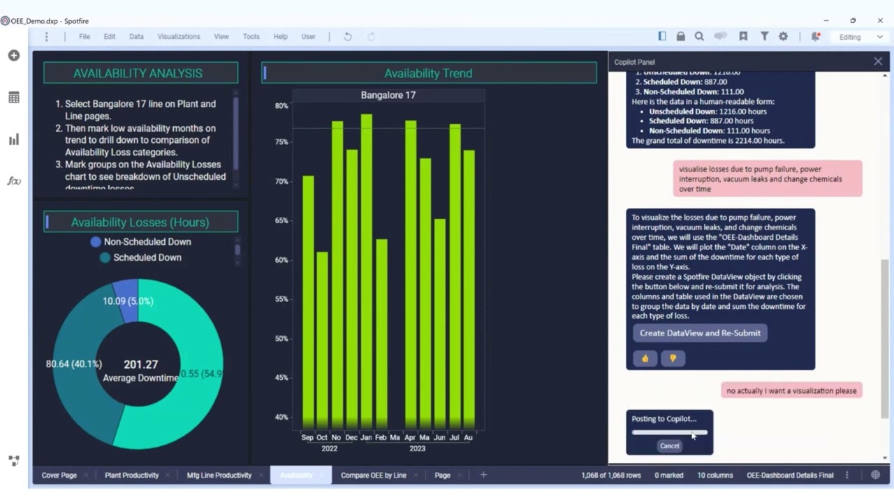Select the filter icon in the toolbar

pos(765,36)
